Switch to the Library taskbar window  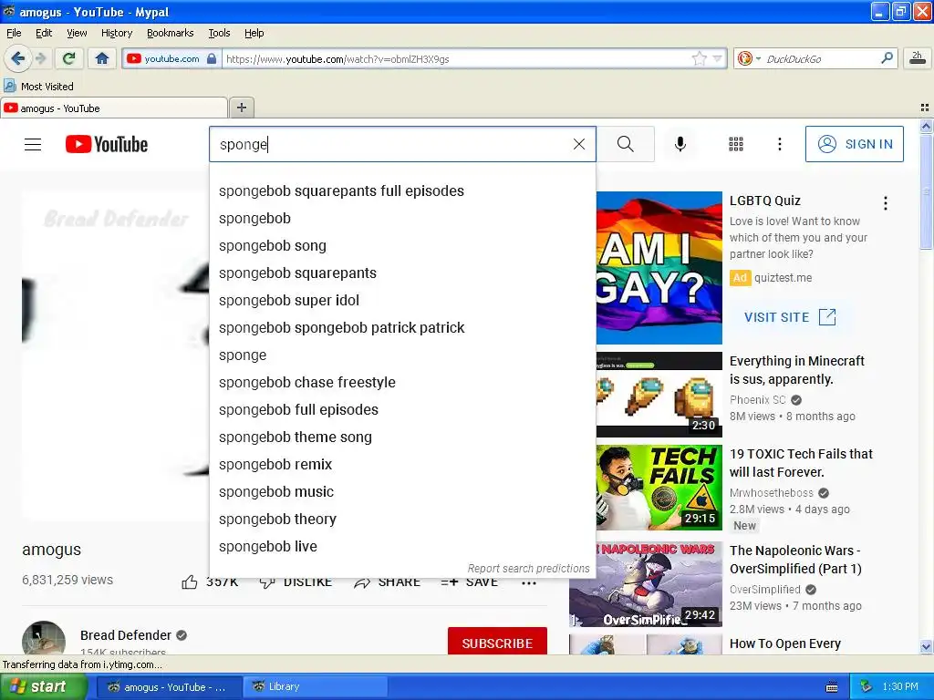(x=316, y=687)
